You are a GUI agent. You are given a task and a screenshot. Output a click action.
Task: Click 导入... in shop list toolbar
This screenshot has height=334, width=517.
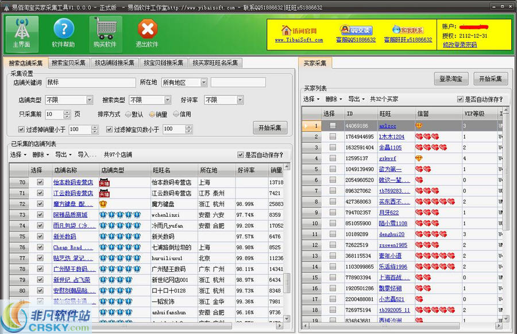[x=87, y=155]
